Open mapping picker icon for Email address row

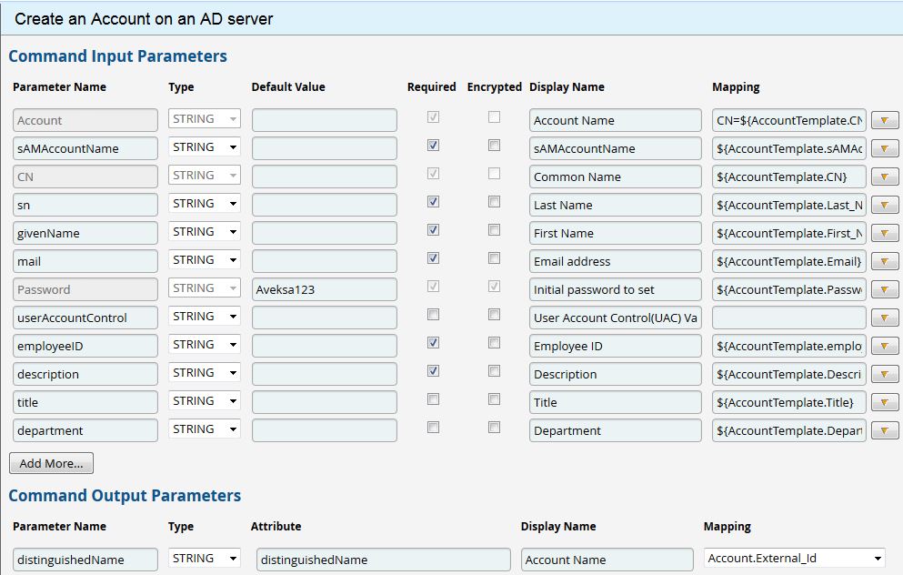tap(884, 262)
